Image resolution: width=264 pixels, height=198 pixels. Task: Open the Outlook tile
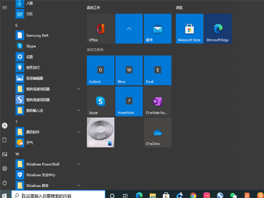tap(100, 70)
